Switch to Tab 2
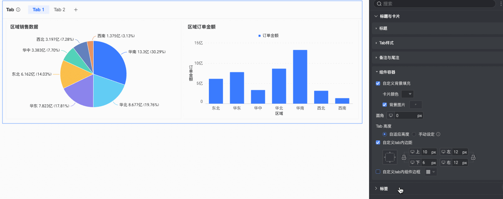Viewport: 503px width, 199px height. pos(59,10)
